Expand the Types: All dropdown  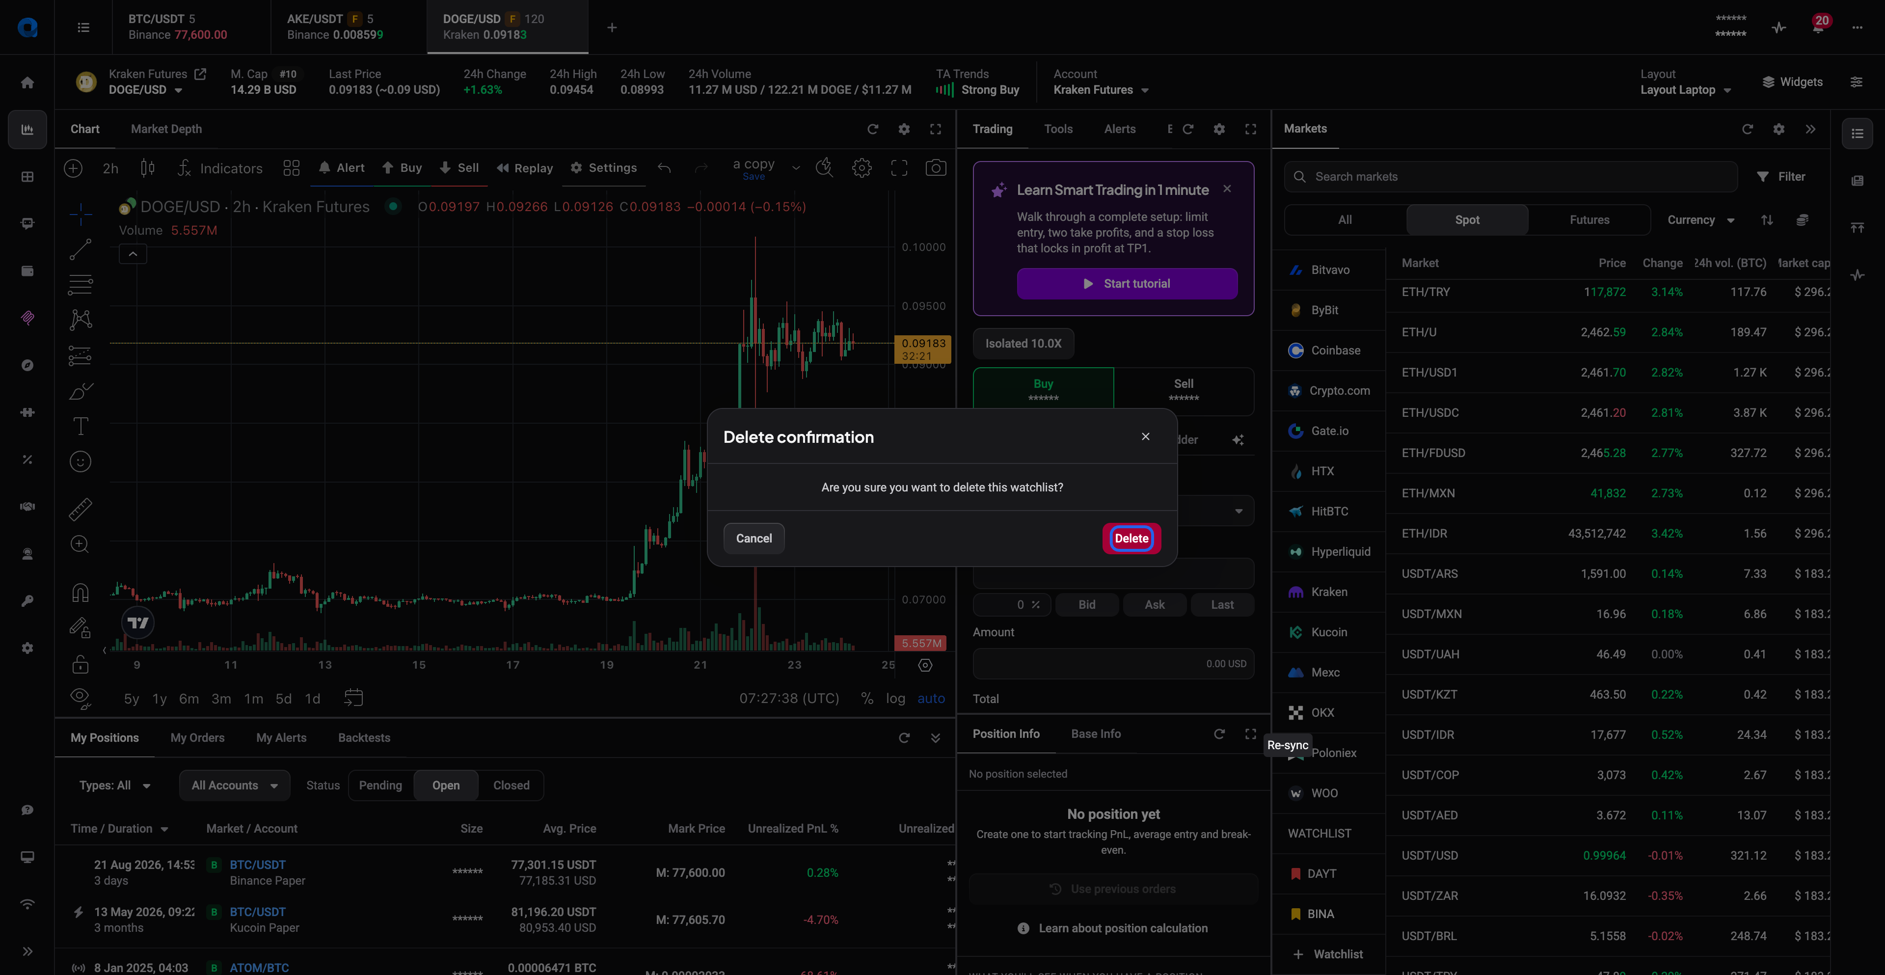click(115, 785)
